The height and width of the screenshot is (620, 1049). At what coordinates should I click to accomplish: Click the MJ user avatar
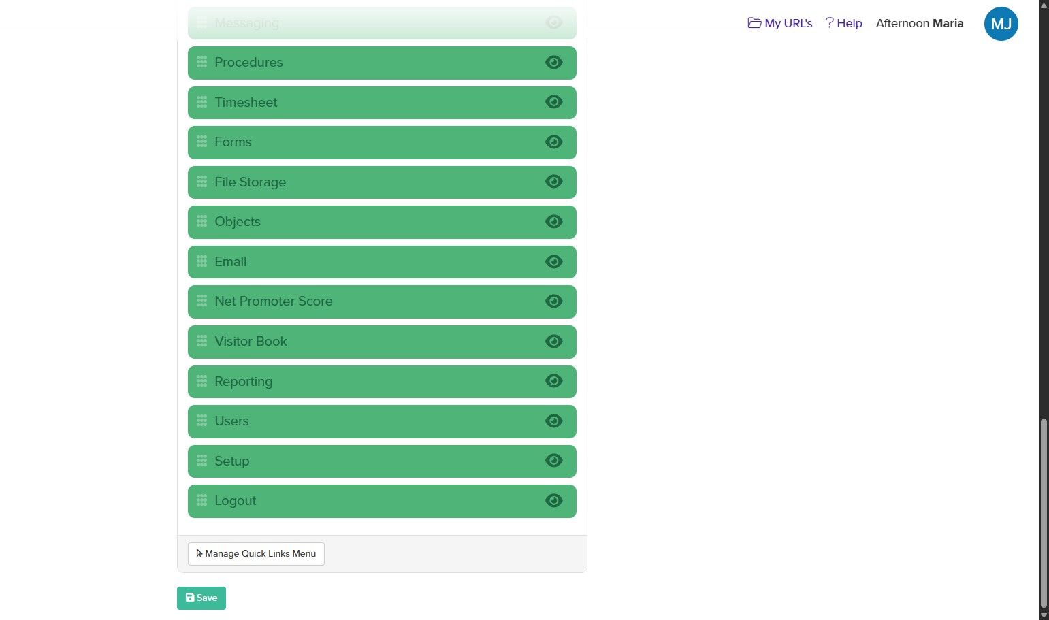(x=1001, y=24)
